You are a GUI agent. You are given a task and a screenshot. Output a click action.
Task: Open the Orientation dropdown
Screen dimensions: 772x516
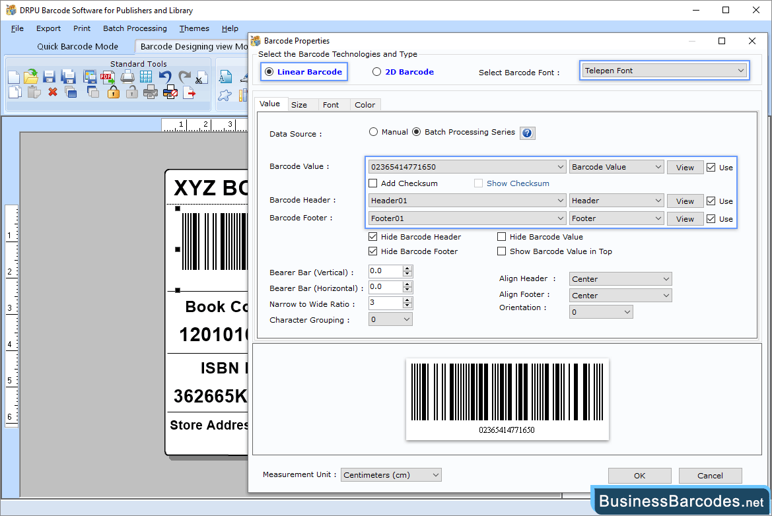601,312
